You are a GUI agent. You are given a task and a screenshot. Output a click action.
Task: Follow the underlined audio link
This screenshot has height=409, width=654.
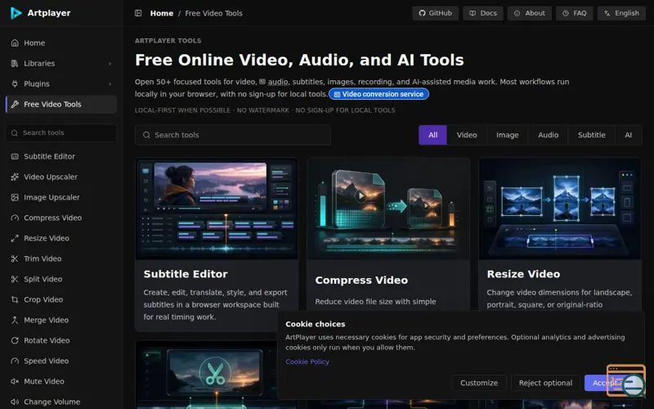click(278, 82)
